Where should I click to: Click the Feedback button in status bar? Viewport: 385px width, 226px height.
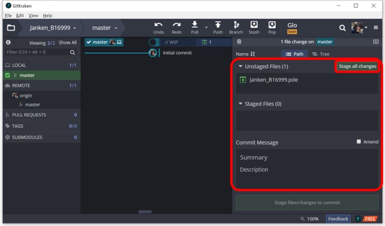pos(338,219)
